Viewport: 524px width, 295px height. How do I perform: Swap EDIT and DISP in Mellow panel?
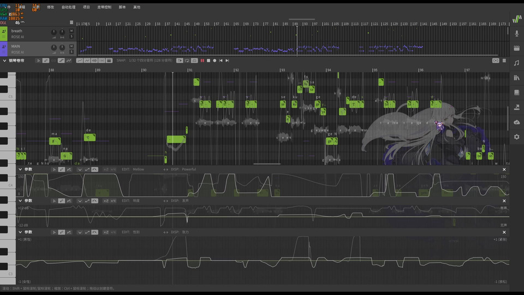pyautogui.click(x=166, y=169)
